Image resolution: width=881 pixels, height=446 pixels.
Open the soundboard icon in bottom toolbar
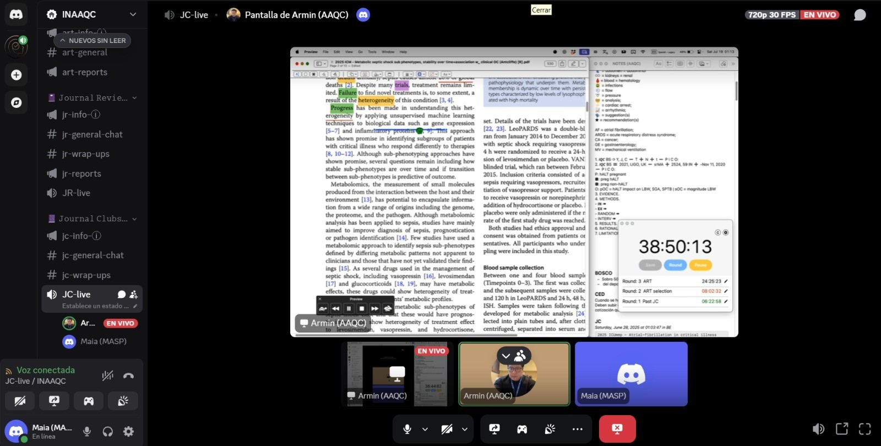coord(550,429)
